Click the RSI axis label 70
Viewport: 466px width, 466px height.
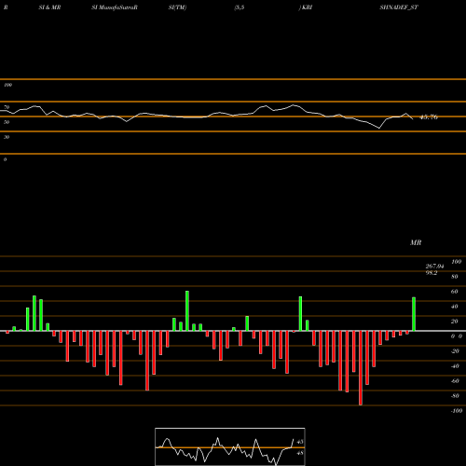tap(7, 107)
